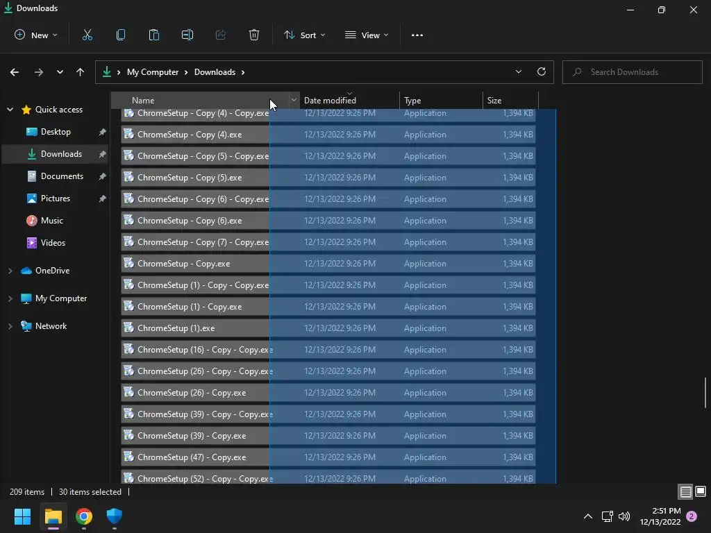Viewport: 711px width, 533px height.
Task: Click the Paste clipboard icon
Action: point(153,35)
